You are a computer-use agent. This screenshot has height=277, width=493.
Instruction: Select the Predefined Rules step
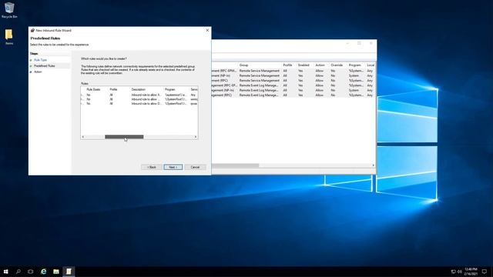(45, 66)
